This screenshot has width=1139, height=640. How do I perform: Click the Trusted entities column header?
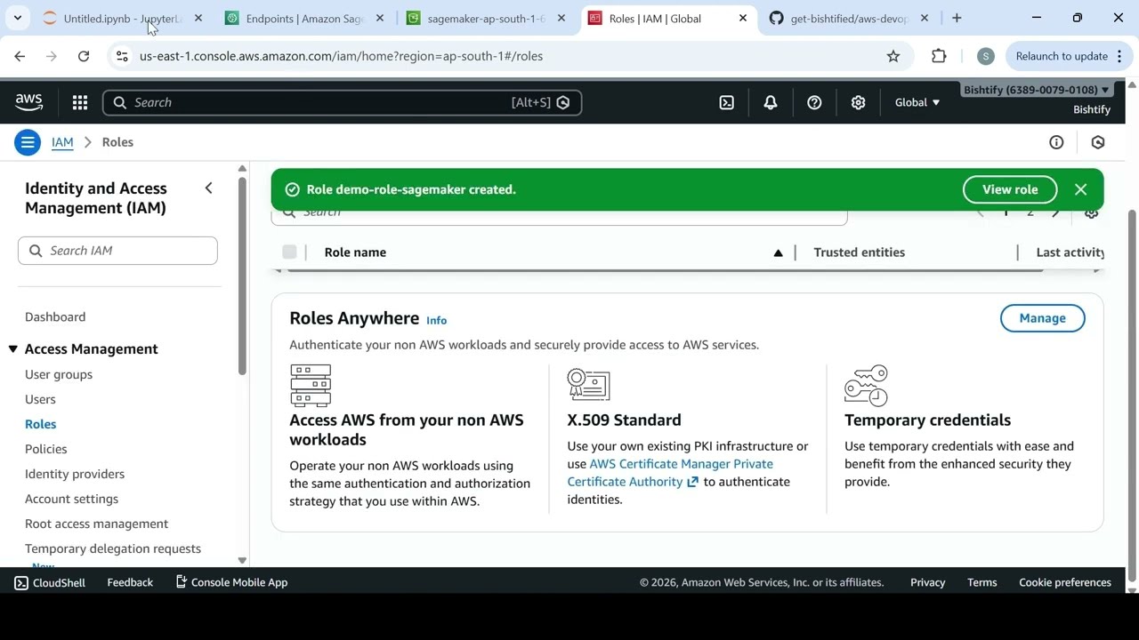859,252
